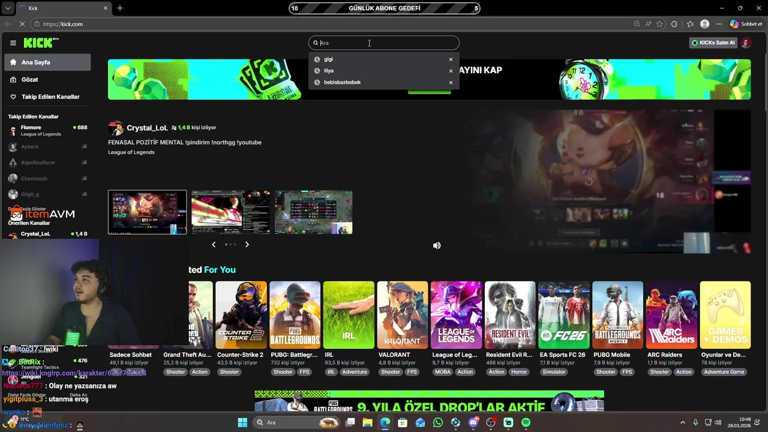The width and height of the screenshot is (768, 432).
Task: Click MOBA tag under League of Legends
Action: tap(443, 372)
